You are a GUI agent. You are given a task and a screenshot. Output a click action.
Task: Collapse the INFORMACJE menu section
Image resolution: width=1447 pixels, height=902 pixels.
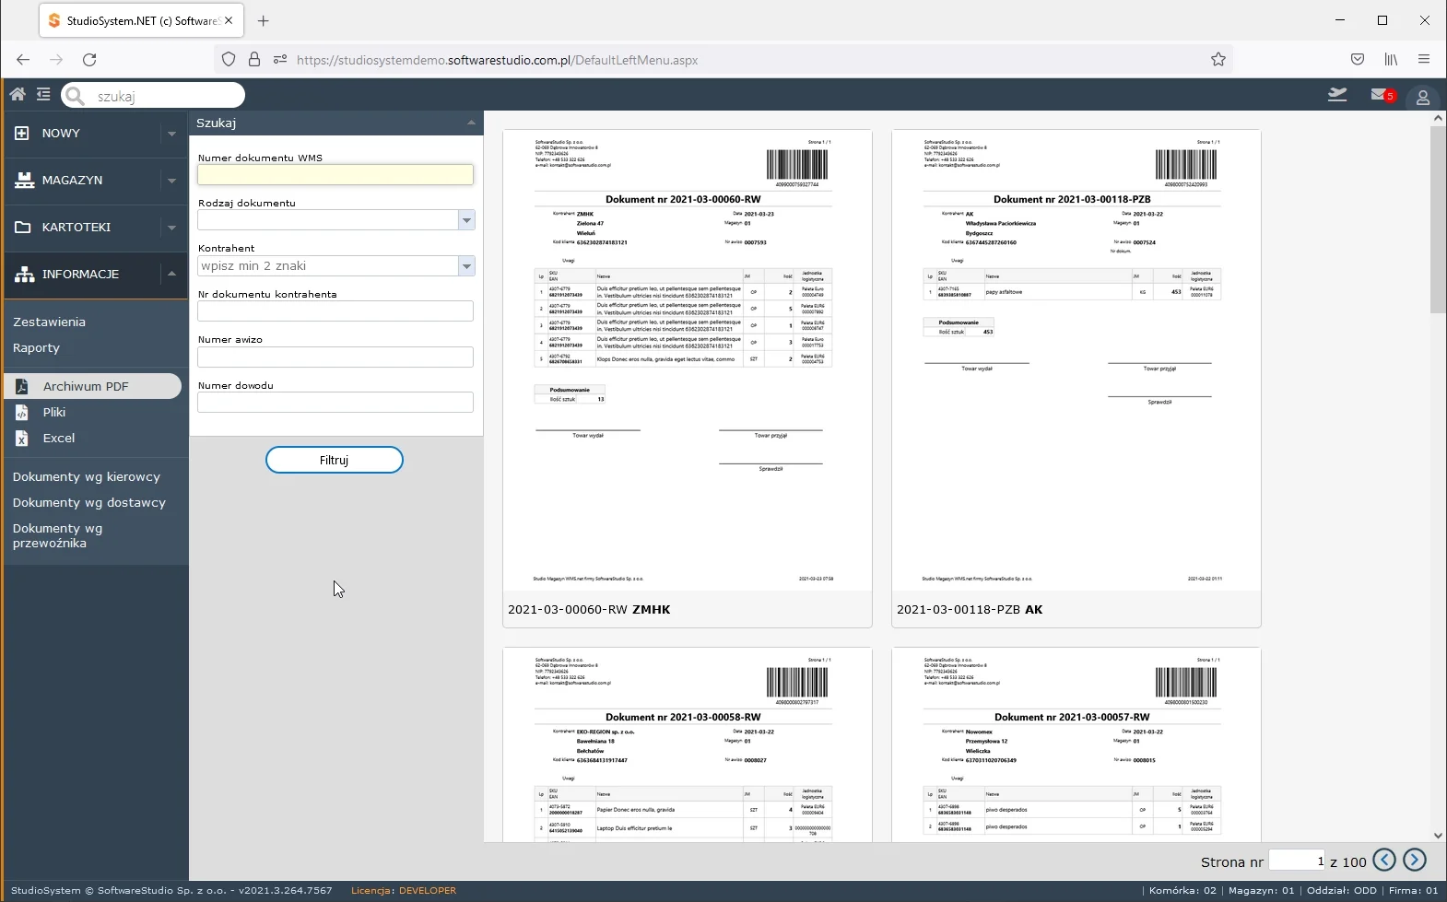click(171, 274)
